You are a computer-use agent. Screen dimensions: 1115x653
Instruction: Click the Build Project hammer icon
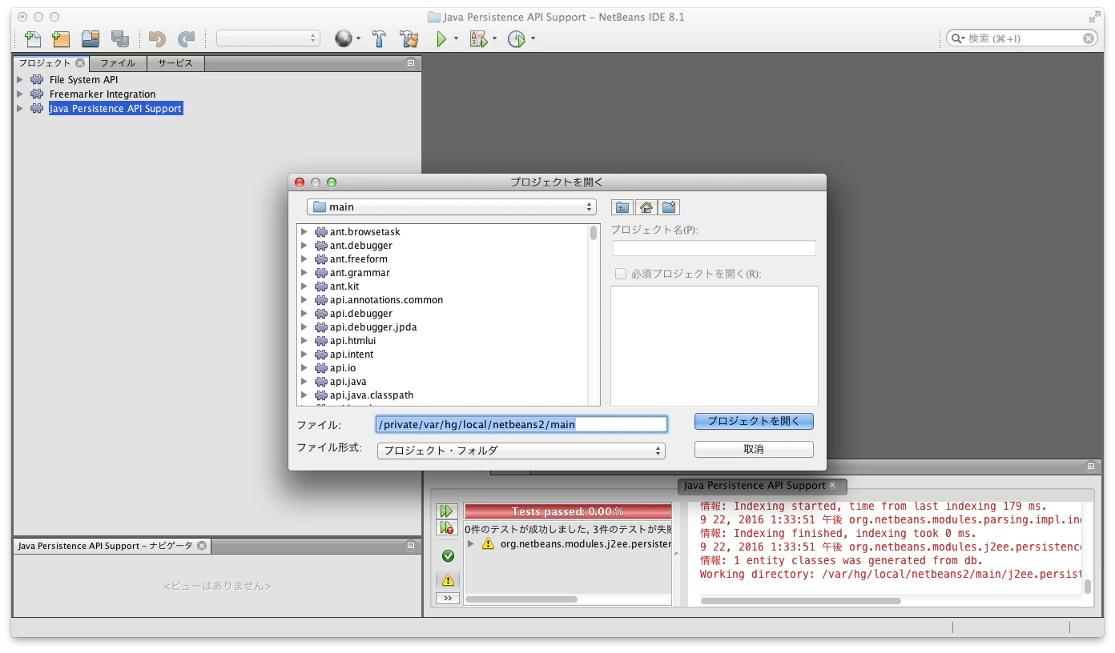380,38
